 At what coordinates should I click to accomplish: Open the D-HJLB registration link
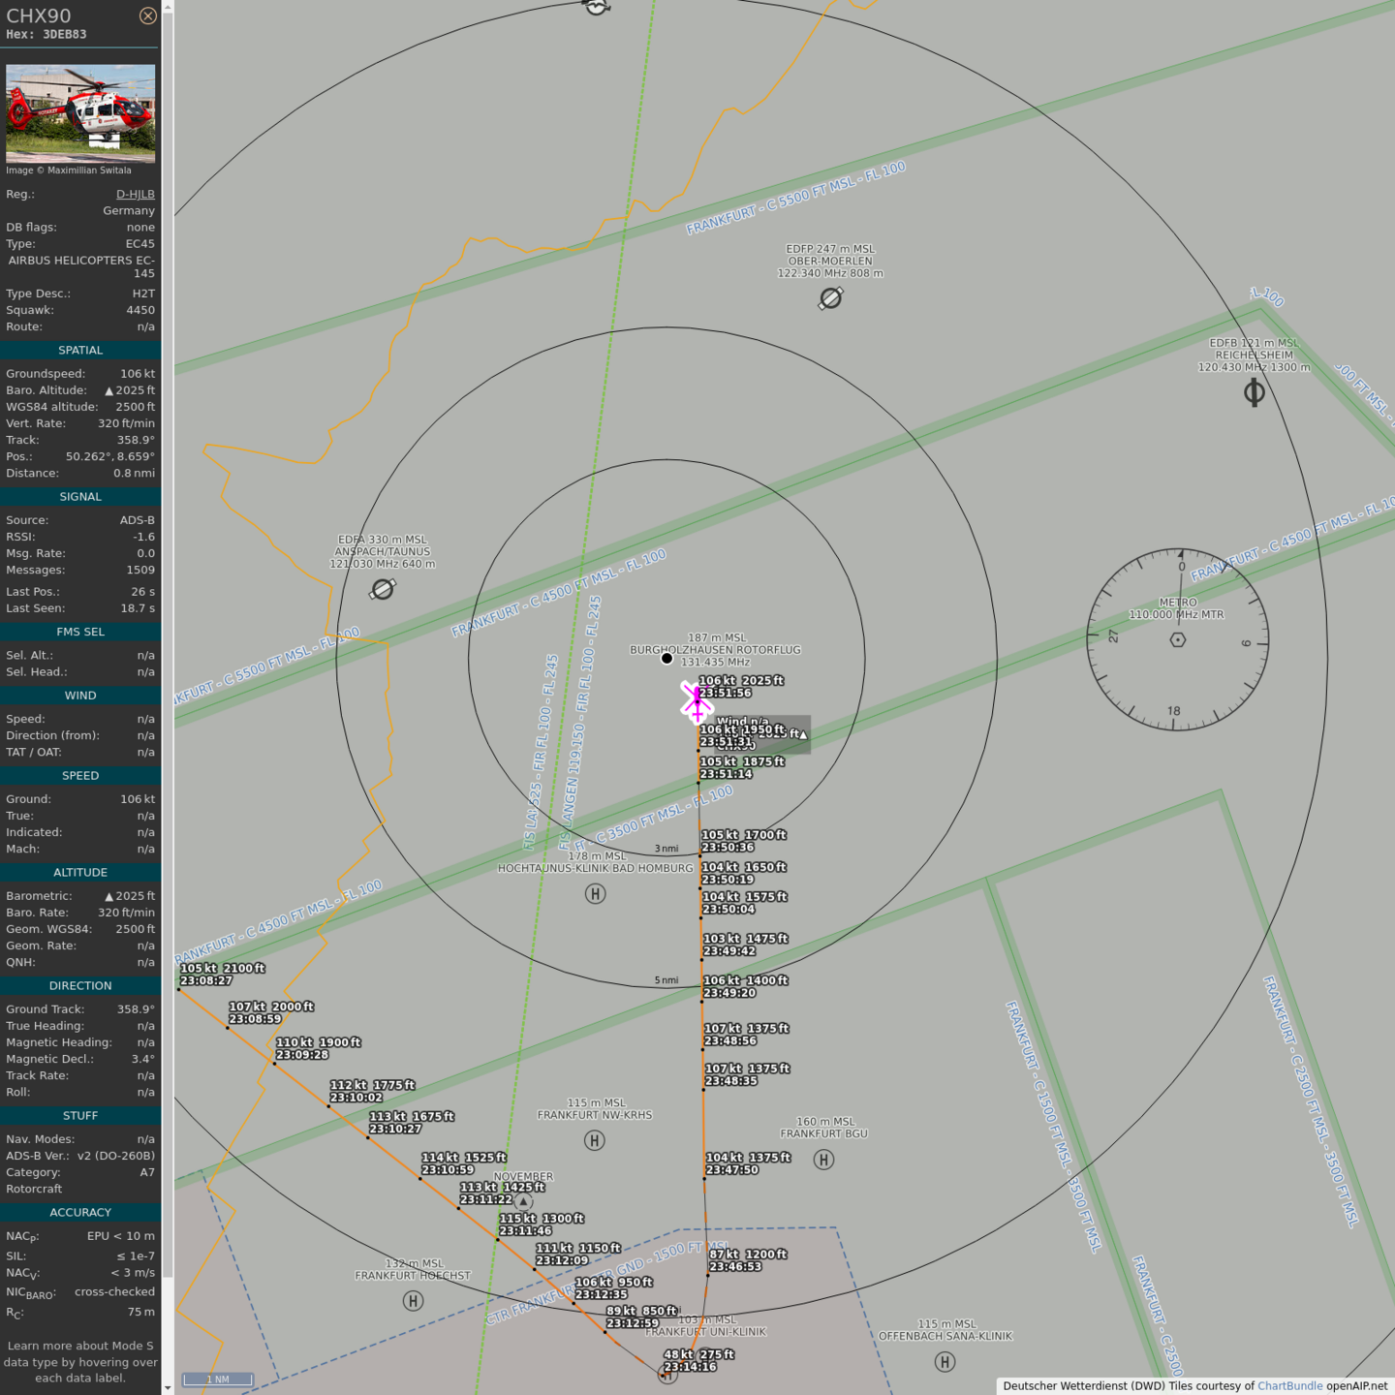[x=136, y=194]
